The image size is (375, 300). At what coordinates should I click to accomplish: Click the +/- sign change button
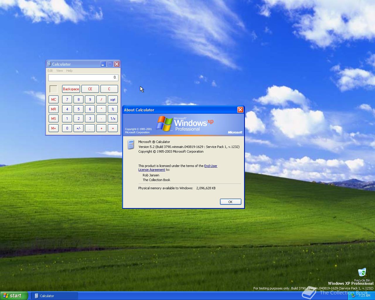coord(79,128)
